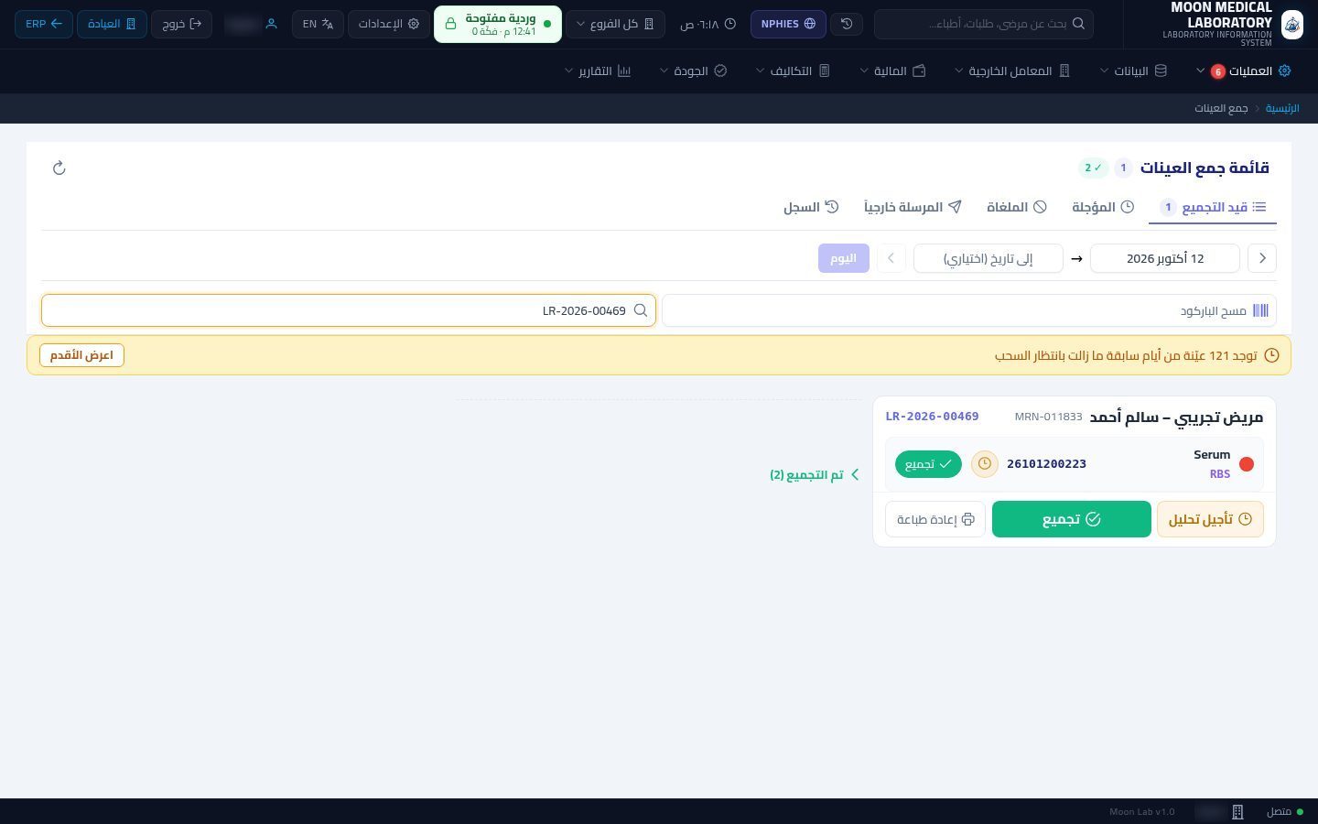Click the 12 أكتوبر 2026 date field
The width and height of the screenshot is (1318, 824).
click(1165, 258)
